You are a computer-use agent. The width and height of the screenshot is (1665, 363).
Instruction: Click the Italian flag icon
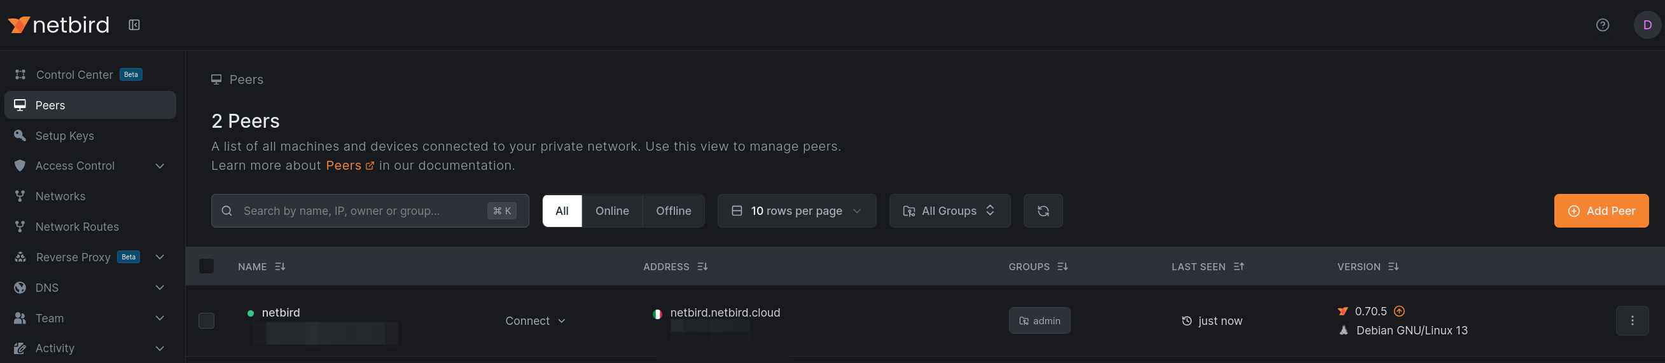[x=657, y=314]
